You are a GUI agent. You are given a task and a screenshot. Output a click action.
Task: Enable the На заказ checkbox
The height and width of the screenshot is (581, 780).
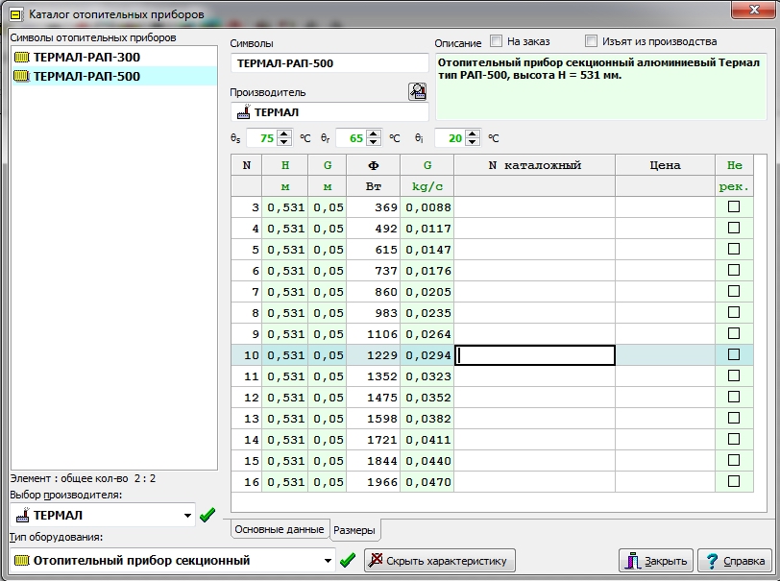pos(496,41)
